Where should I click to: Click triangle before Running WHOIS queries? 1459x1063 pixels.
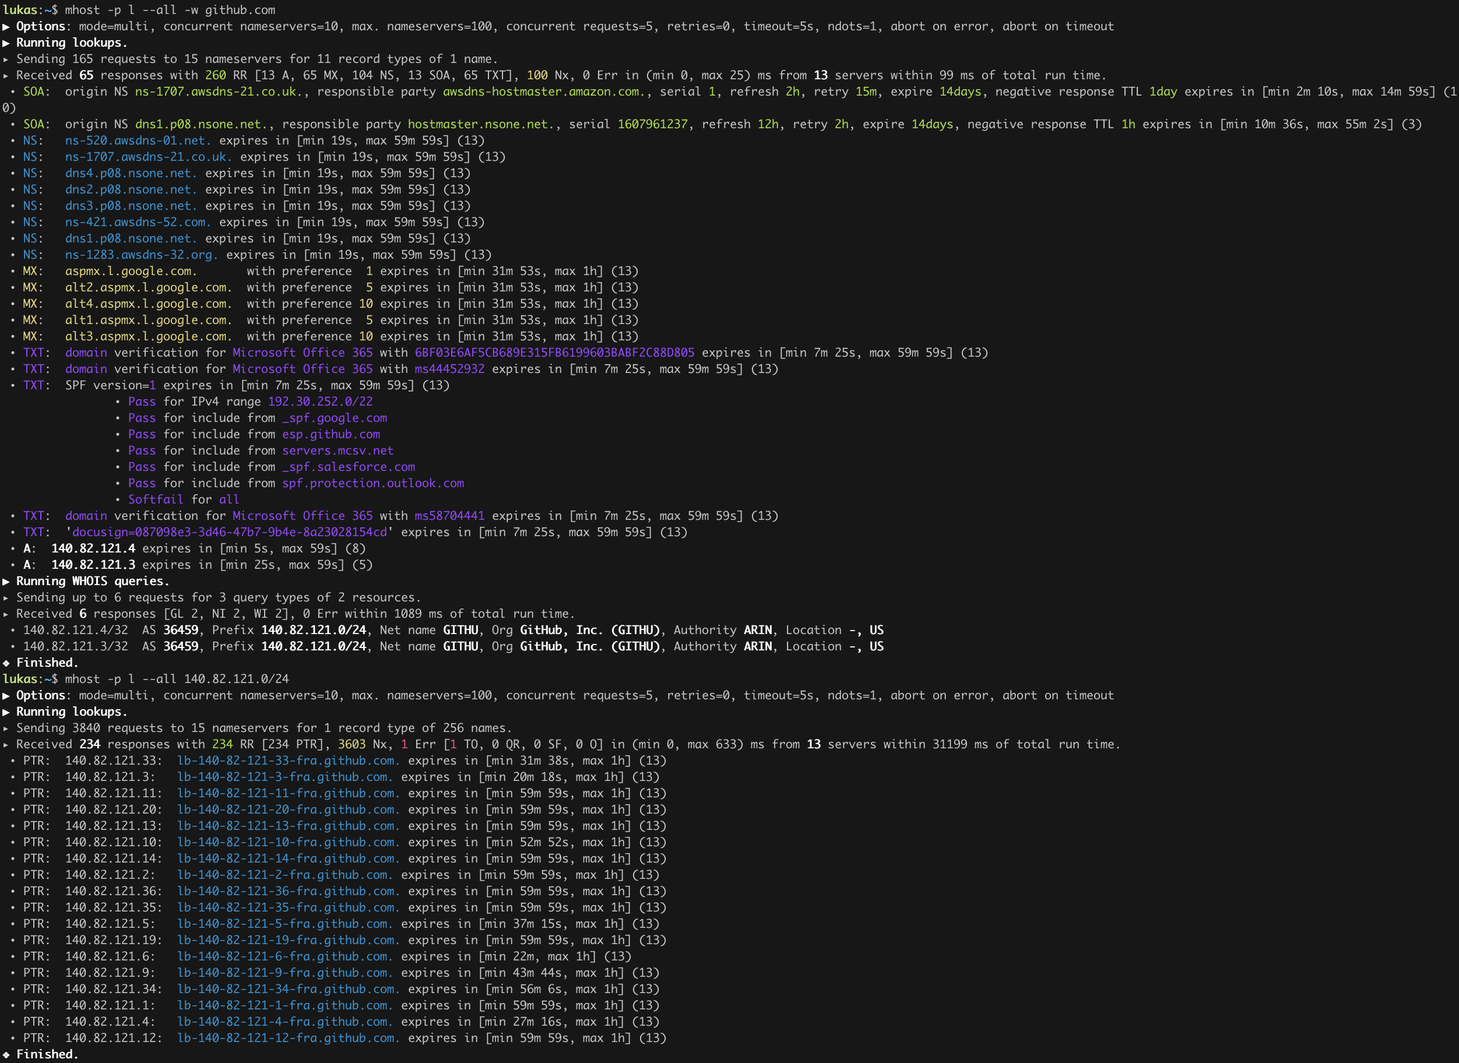click(6, 581)
